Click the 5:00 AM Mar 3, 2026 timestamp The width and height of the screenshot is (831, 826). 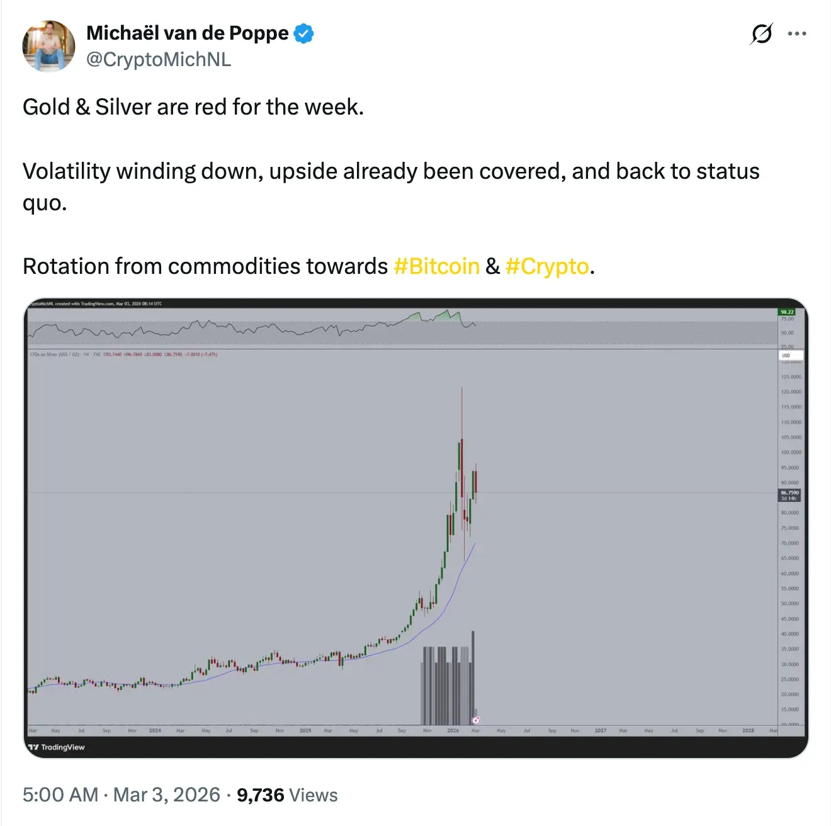pos(122,795)
